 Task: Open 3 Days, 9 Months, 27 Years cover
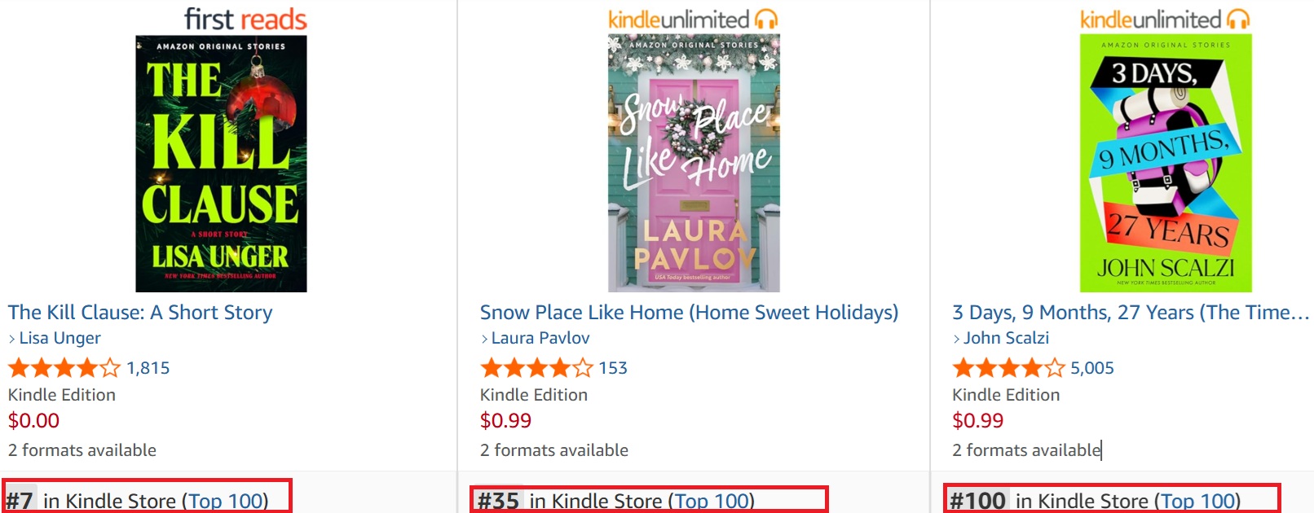point(1166,163)
